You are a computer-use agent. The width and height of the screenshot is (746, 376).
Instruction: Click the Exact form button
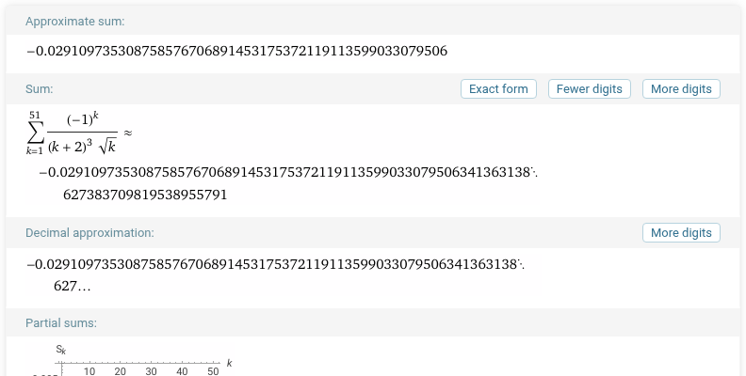498,88
